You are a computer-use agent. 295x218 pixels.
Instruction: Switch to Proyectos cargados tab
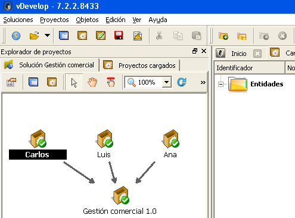pos(140,66)
